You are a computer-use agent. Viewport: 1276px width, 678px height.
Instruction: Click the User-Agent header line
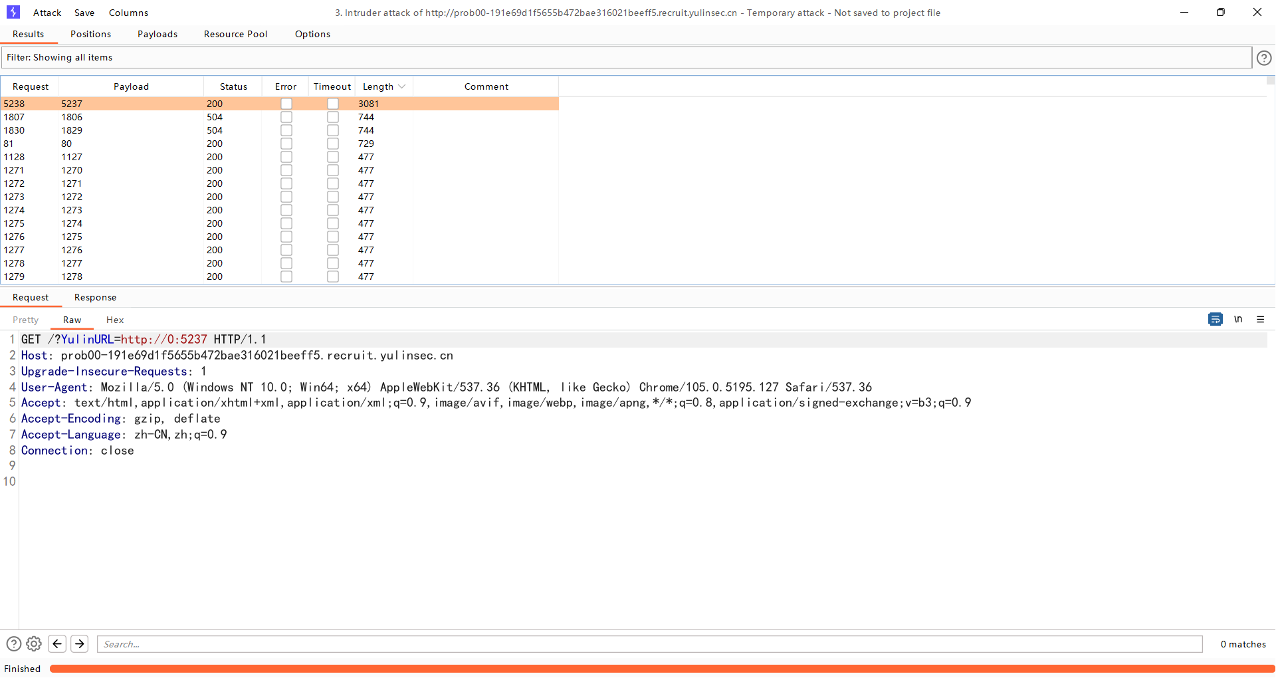point(446,387)
